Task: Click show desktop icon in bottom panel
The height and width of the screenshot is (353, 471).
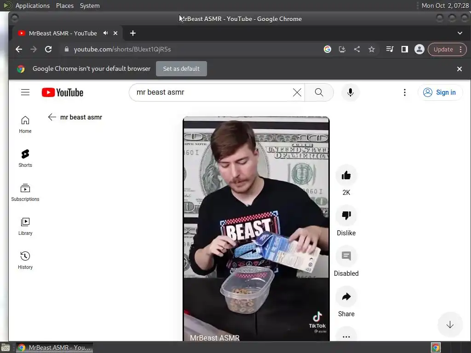Action: pos(6,347)
